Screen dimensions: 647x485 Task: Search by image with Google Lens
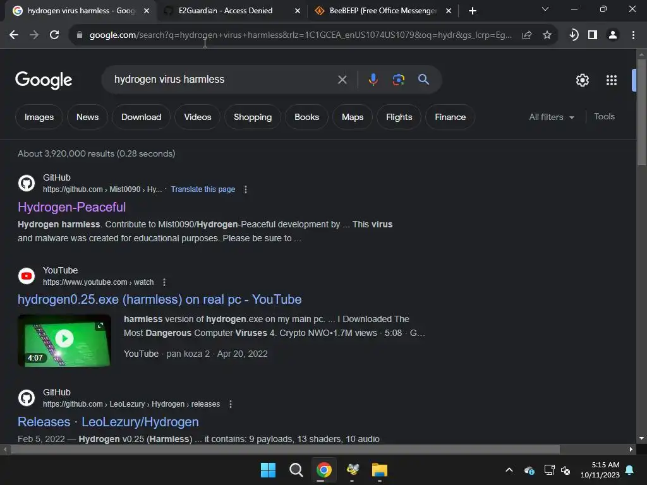tap(398, 79)
